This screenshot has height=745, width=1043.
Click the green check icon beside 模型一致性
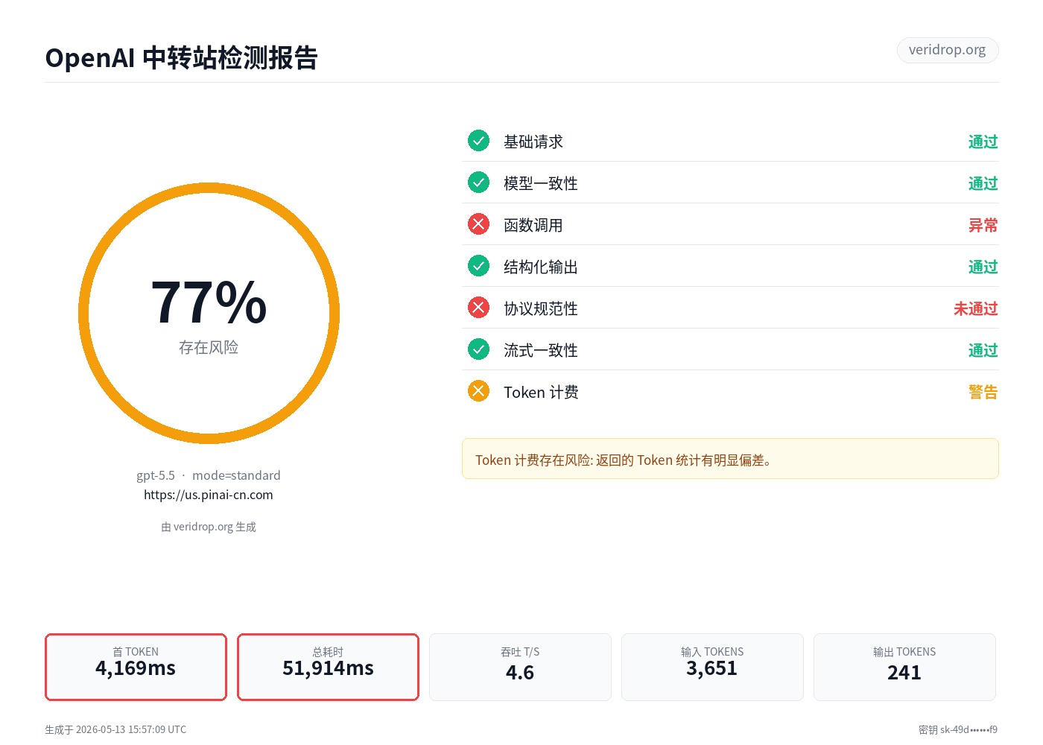tap(478, 183)
